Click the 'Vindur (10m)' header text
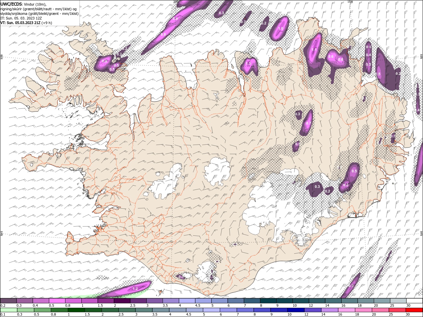The height and width of the screenshot is (317, 423). click(x=35, y=4)
